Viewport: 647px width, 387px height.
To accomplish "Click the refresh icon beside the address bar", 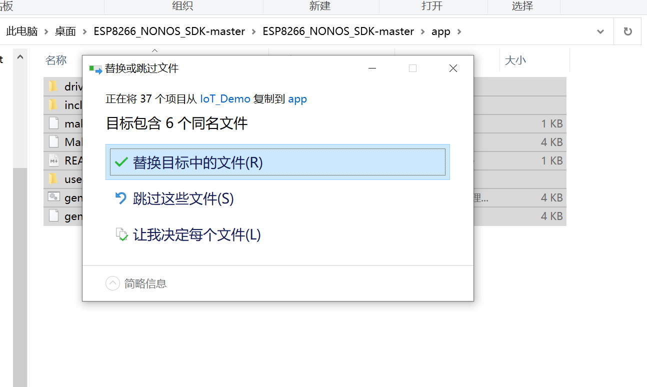I will coord(627,31).
